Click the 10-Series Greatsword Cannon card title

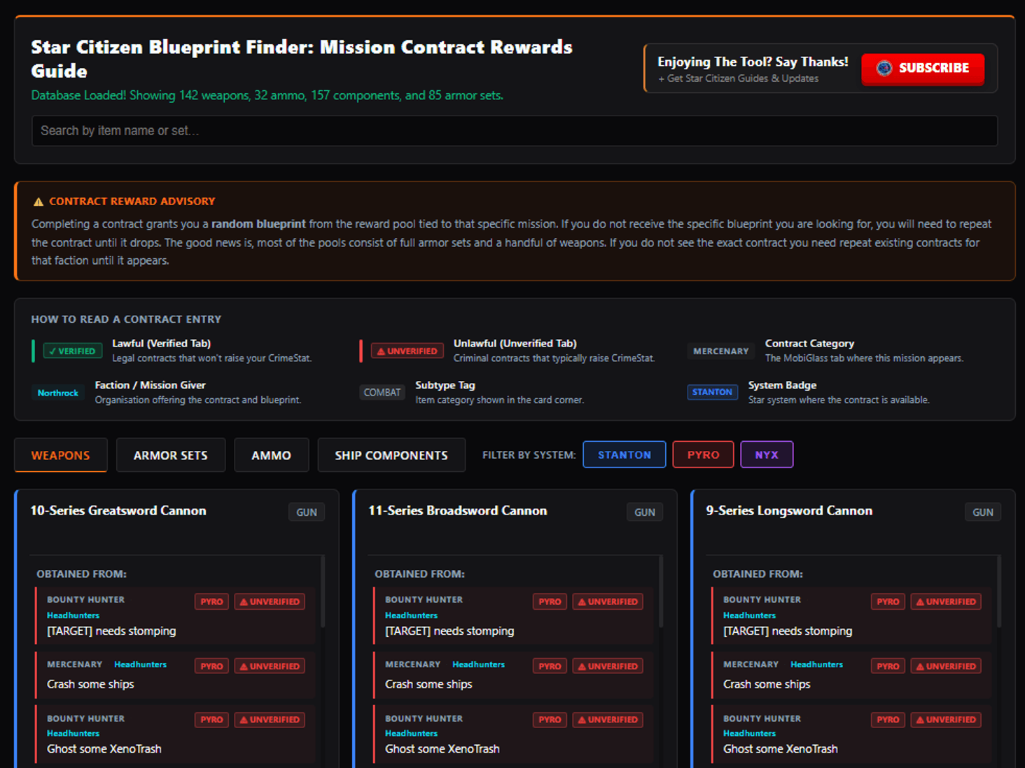(118, 510)
